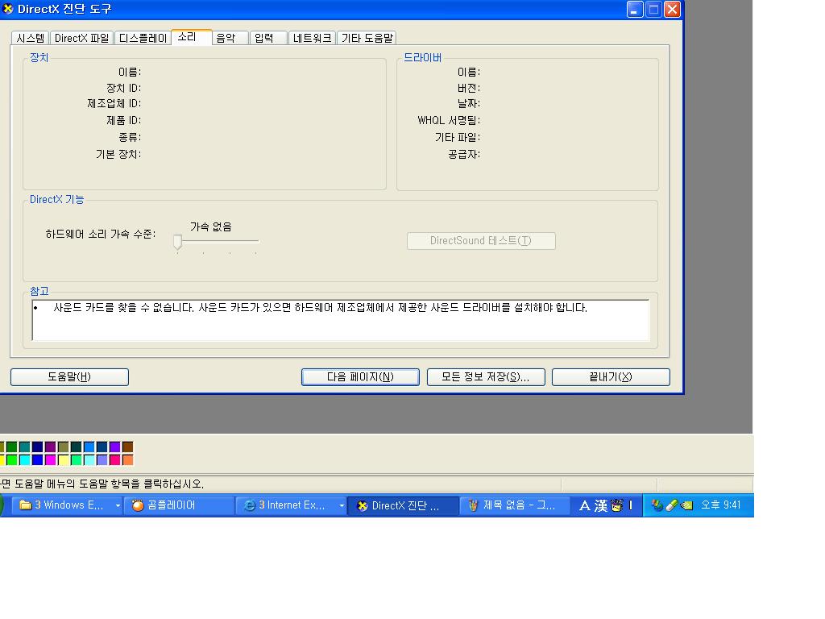
Task: Choose the violet swatch in Paint palette
Action: (114, 447)
